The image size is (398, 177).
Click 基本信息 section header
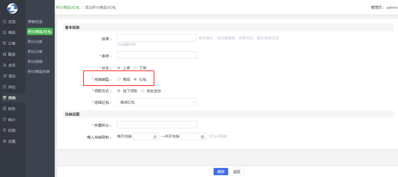click(72, 28)
